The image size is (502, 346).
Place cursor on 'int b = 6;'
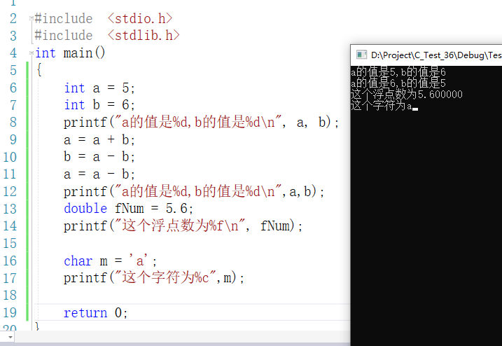click(x=99, y=105)
